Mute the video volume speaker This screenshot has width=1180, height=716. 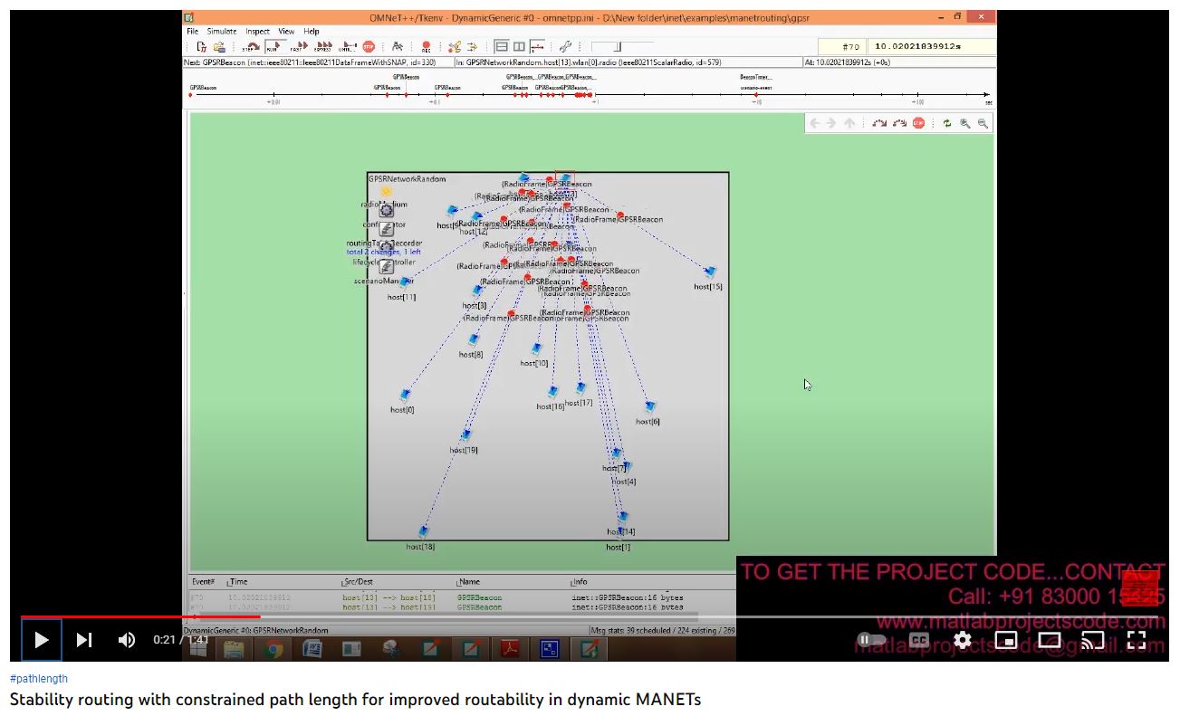click(x=127, y=640)
